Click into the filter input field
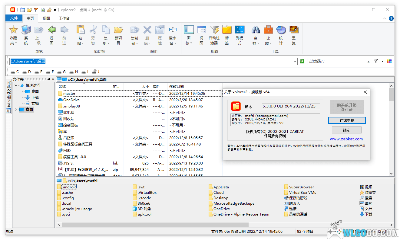Viewport: 400px width, 240px height. pos(337,61)
